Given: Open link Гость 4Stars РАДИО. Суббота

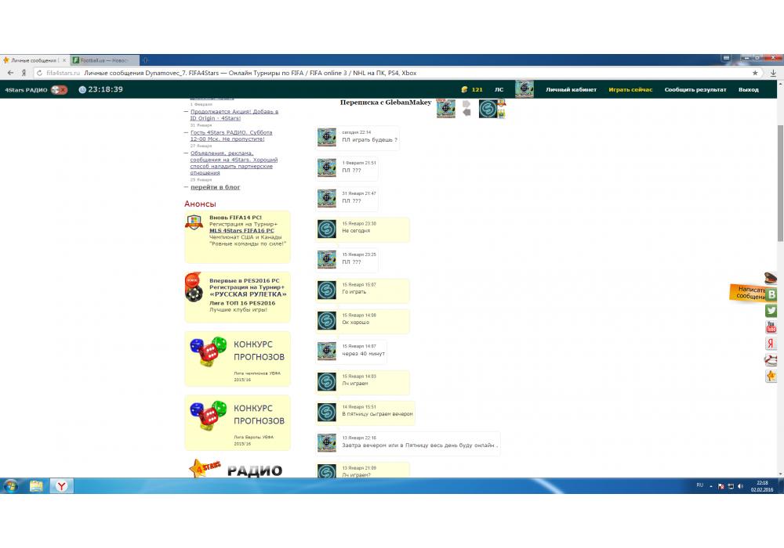Looking at the screenshot, I should 231,135.
